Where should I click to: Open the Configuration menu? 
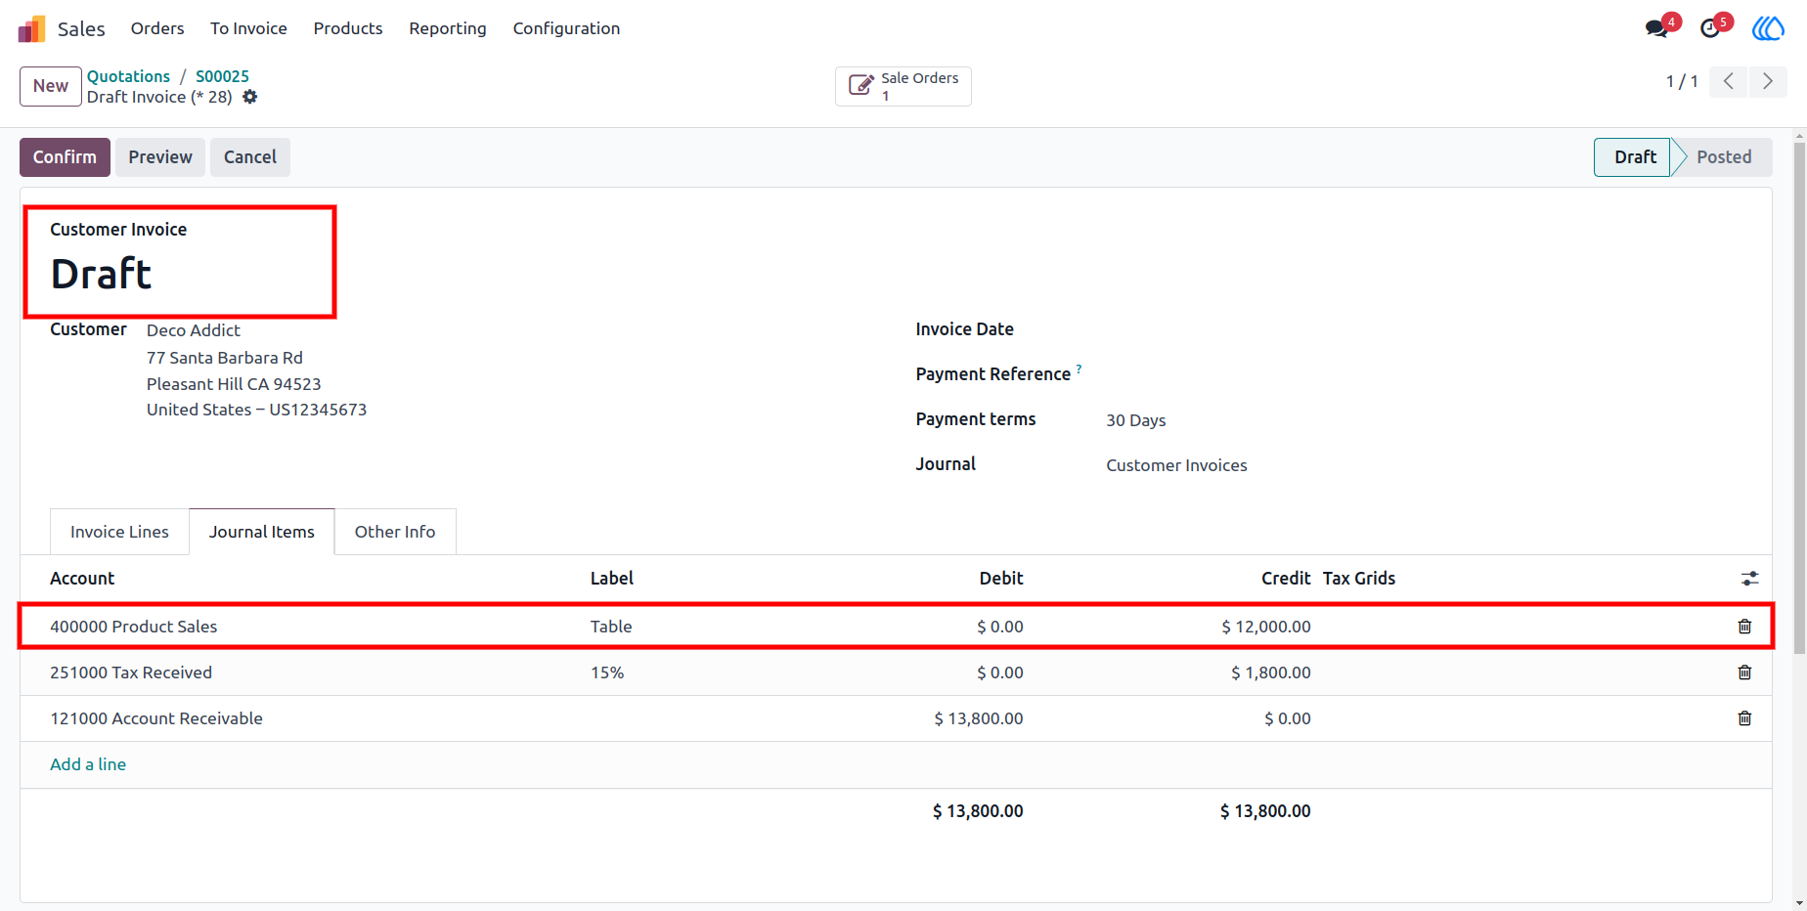pyautogui.click(x=566, y=28)
